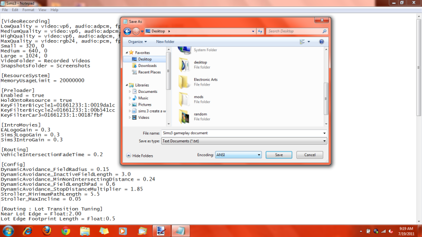This screenshot has width=422, height=237.
Task: Open the Help question mark icon
Action: click(x=321, y=42)
